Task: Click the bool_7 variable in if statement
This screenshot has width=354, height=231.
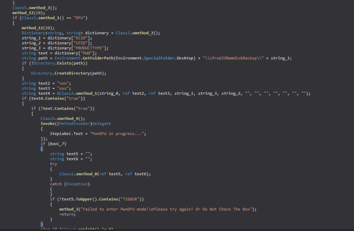Action: coord(52,143)
